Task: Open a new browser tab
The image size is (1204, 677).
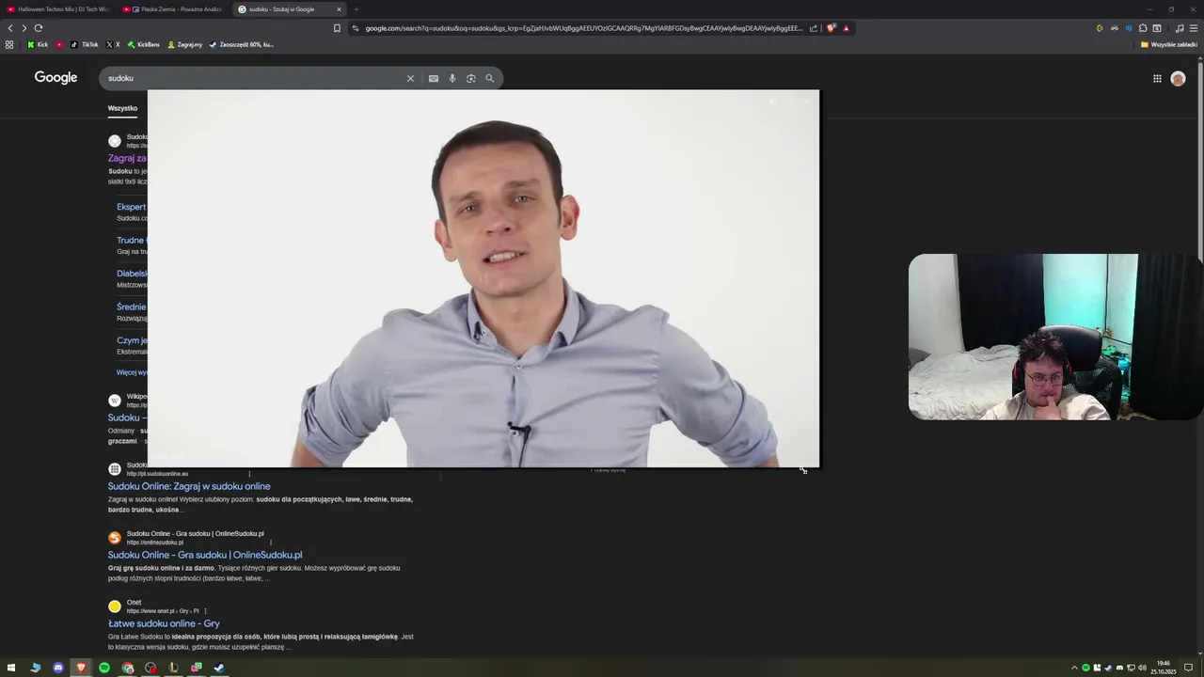Action: tap(356, 9)
